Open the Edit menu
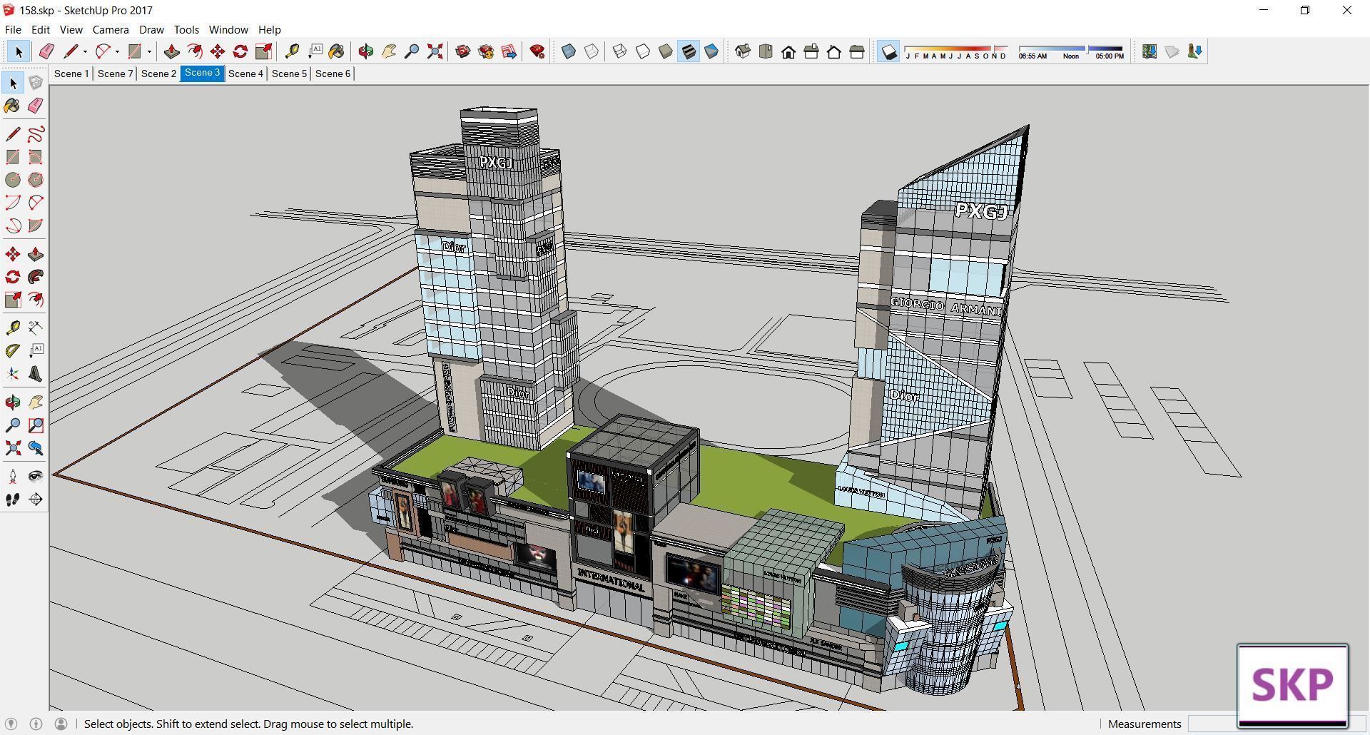The image size is (1370, 735). click(x=41, y=29)
